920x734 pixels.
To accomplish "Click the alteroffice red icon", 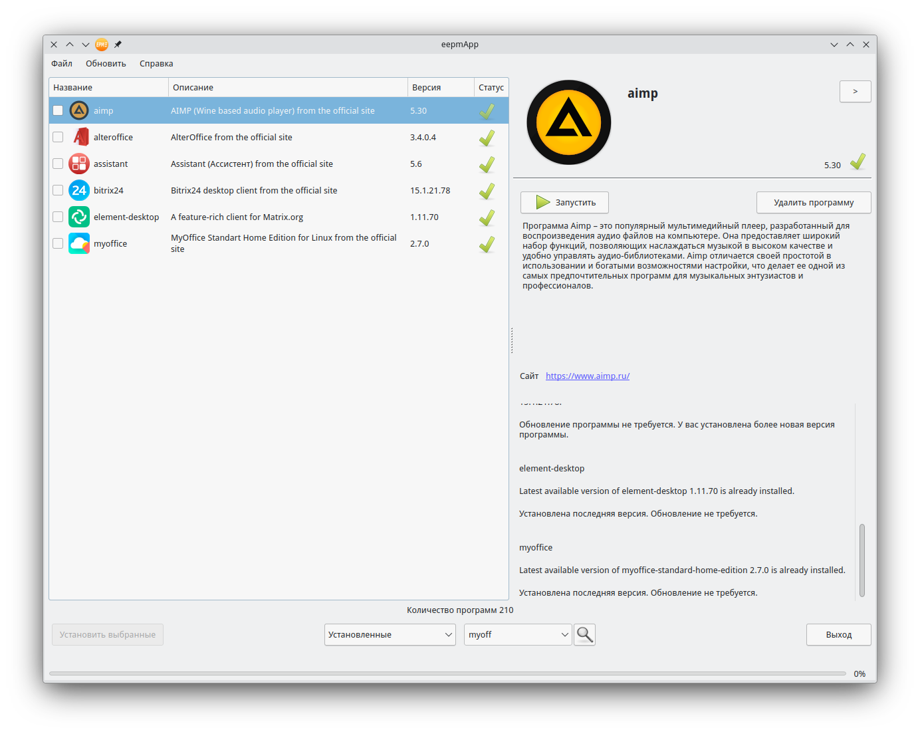I will 80,137.
